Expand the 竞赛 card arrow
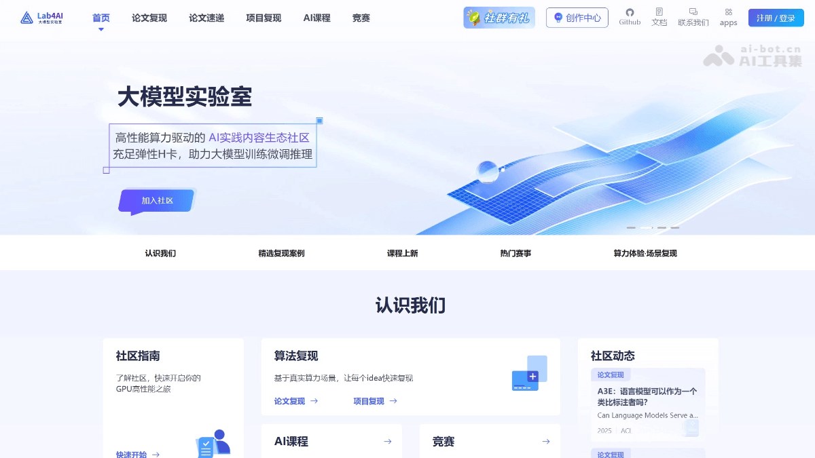Image resolution: width=815 pixels, height=458 pixels. point(545,442)
